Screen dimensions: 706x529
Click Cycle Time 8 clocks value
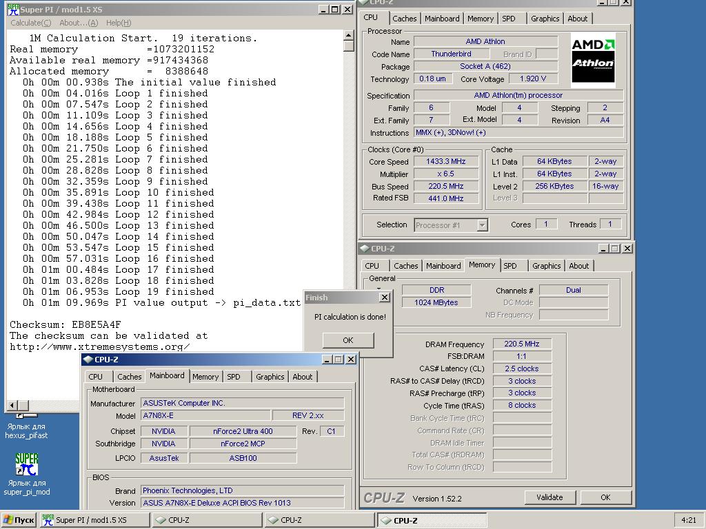[522, 405]
